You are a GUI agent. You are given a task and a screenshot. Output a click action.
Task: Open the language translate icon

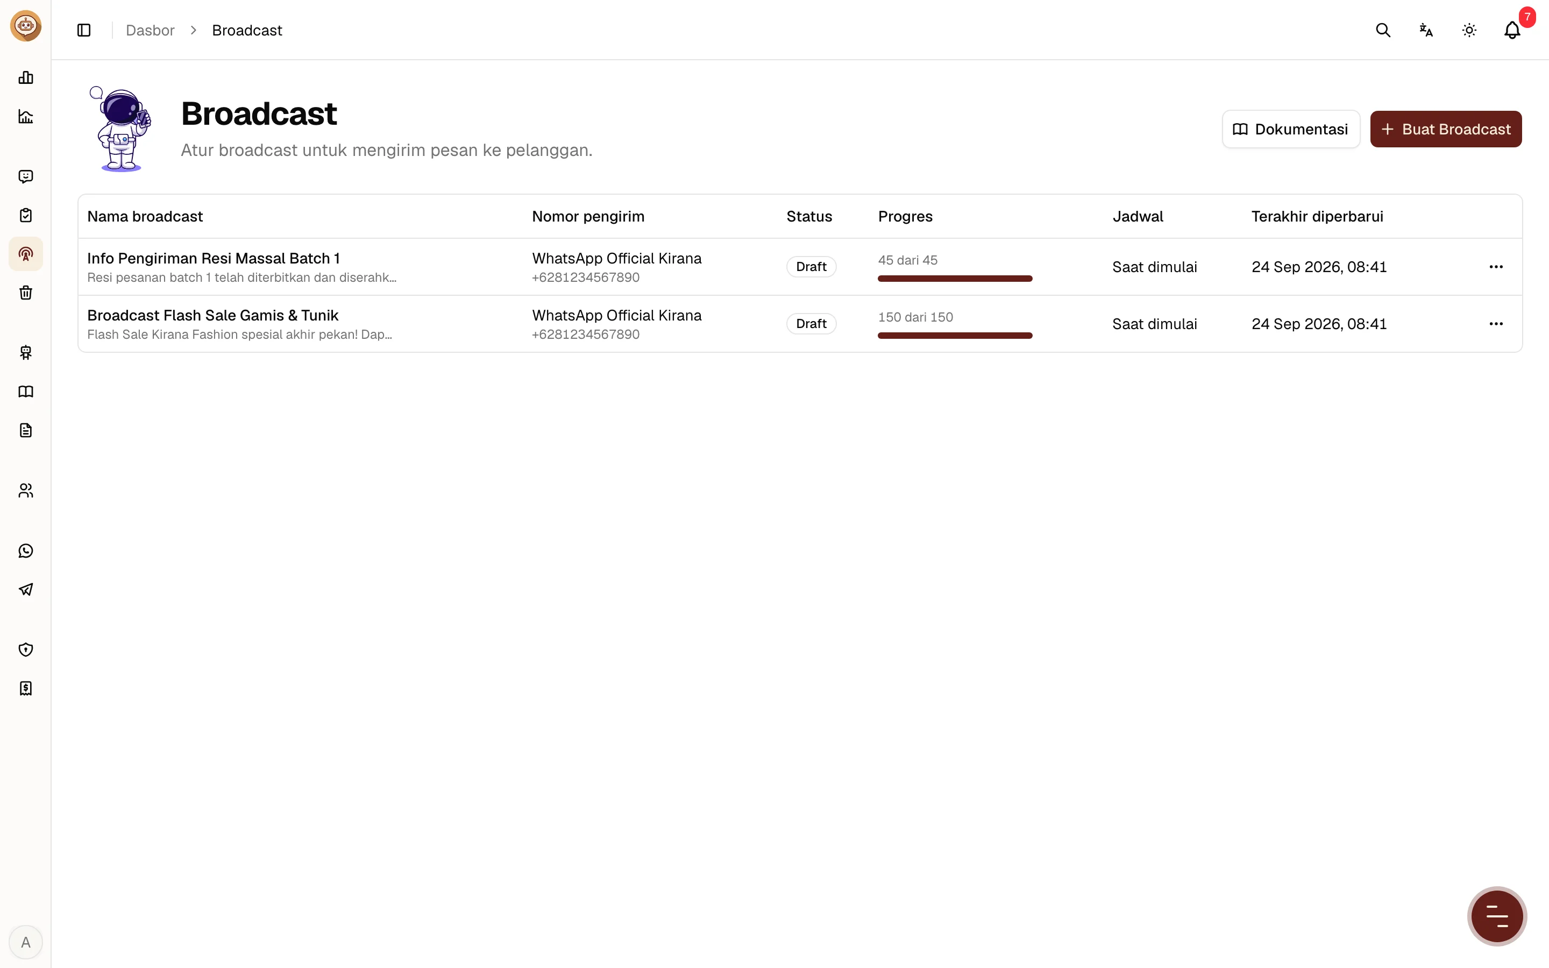point(1426,30)
